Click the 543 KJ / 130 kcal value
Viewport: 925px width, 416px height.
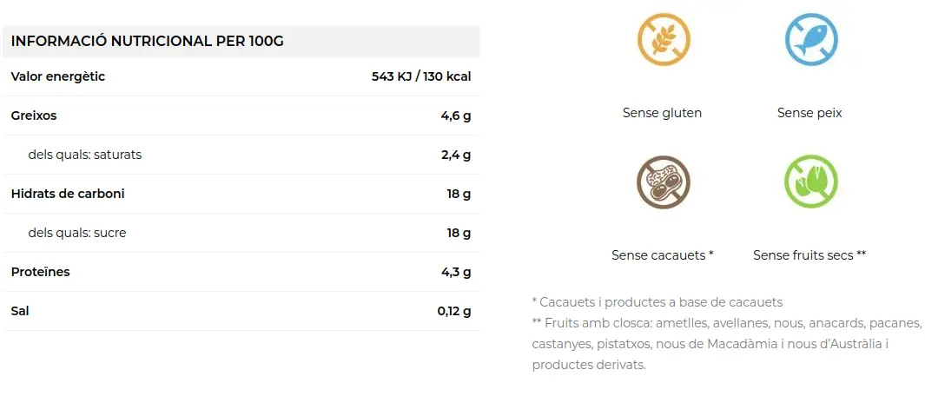coord(421,76)
